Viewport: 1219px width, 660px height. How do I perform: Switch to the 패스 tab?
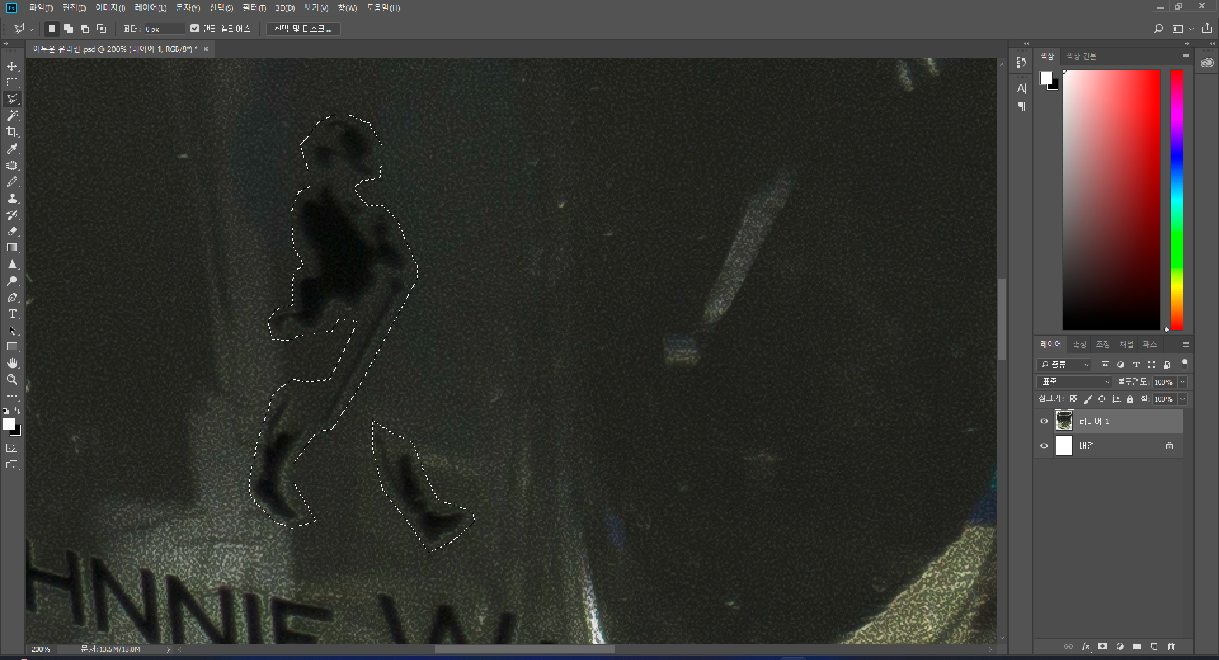click(x=1150, y=345)
